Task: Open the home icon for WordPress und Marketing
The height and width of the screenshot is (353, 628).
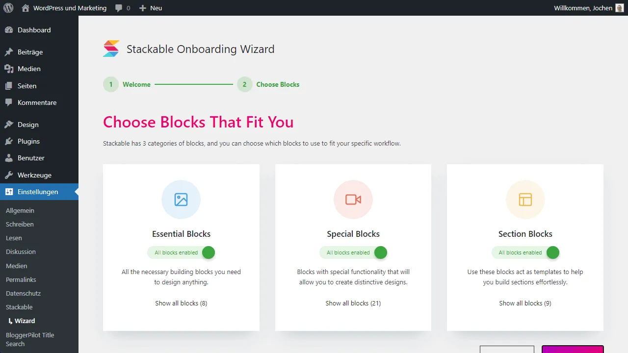Action: click(26, 8)
